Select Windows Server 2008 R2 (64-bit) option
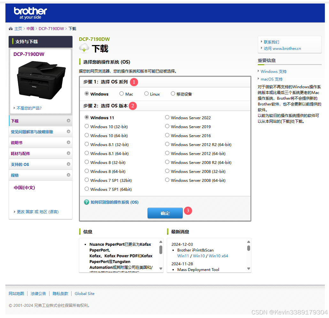 pyautogui.click(x=167, y=162)
